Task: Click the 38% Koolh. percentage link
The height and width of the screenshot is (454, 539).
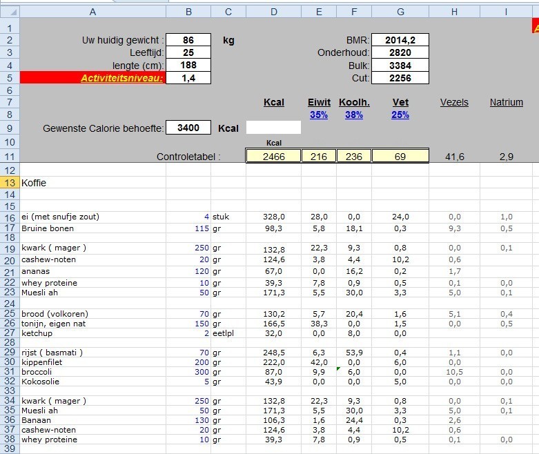Action: click(353, 115)
